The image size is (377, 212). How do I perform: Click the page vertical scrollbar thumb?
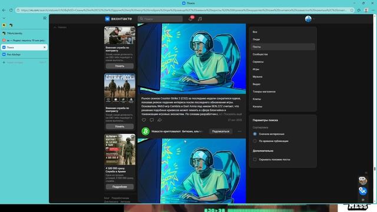pyautogui.click(x=375, y=169)
